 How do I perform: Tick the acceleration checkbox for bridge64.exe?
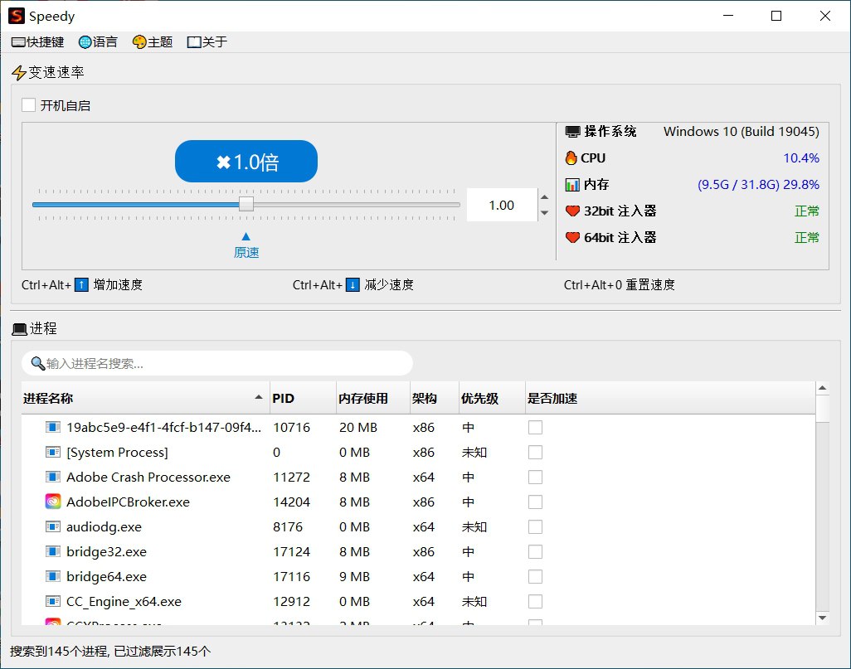535,576
